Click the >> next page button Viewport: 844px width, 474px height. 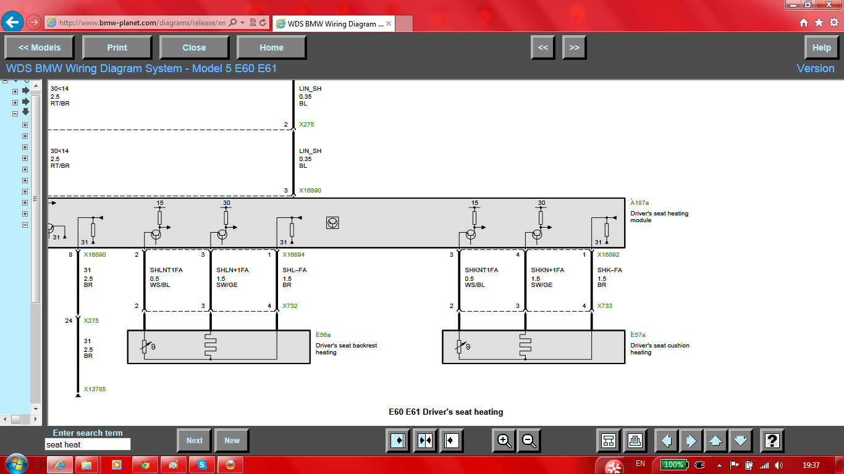(574, 48)
